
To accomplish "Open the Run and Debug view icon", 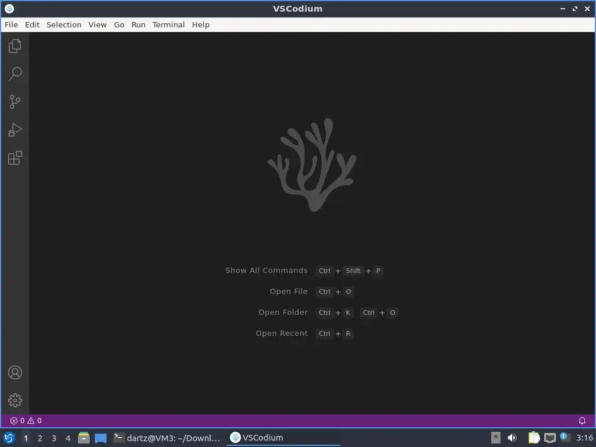I will 15,130.
